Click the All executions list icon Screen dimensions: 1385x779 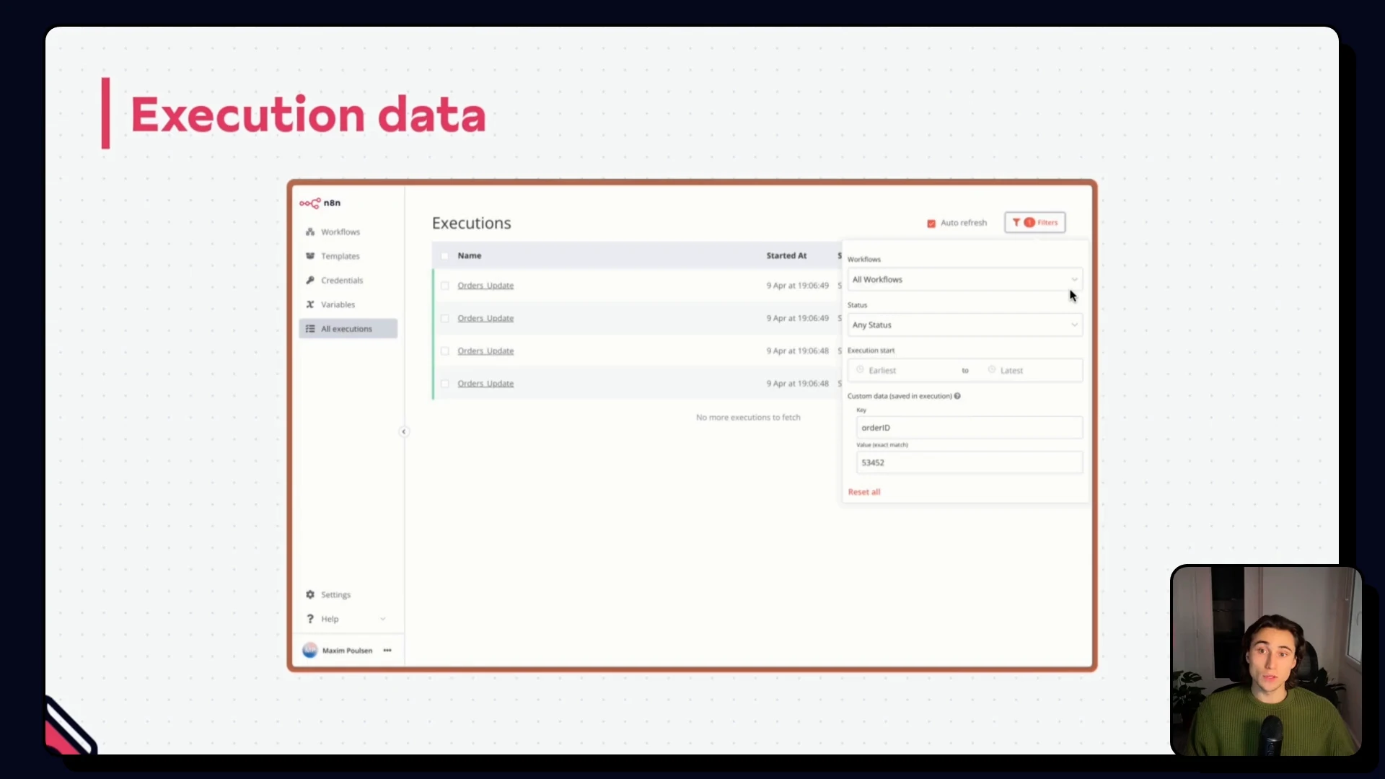pos(310,329)
